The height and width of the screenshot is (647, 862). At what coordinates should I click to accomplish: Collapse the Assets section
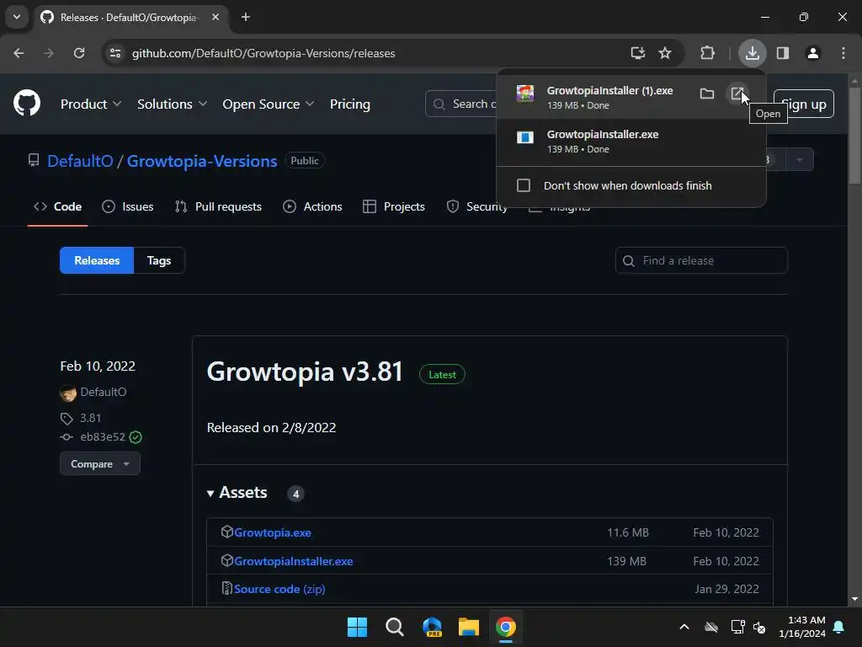click(x=237, y=492)
